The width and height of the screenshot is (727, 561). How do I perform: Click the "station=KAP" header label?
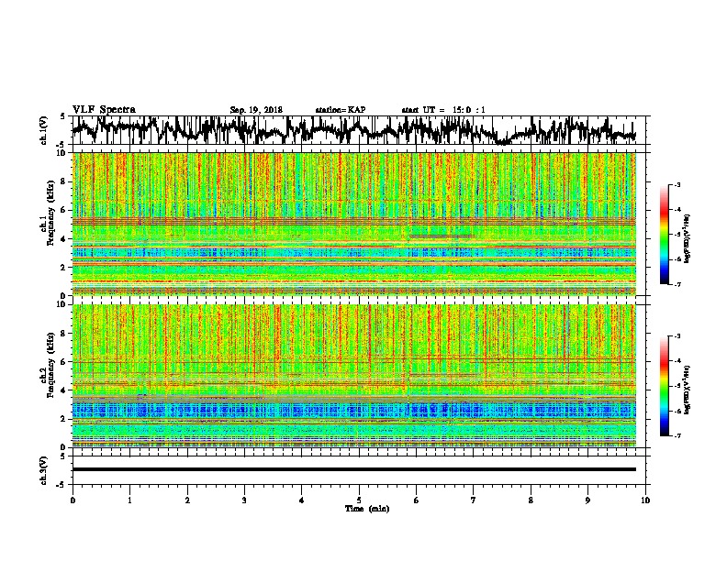(x=341, y=110)
